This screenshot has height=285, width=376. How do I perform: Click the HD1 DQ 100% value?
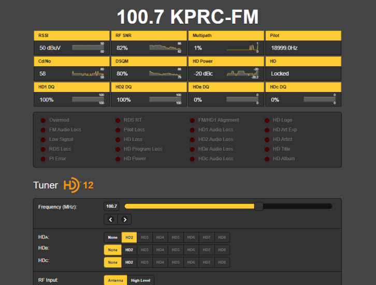pyautogui.click(x=47, y=100)
